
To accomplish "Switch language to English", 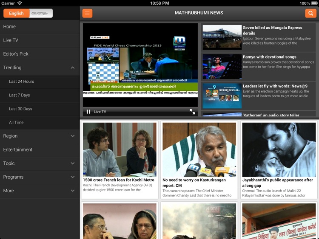I will click(16, 13).
